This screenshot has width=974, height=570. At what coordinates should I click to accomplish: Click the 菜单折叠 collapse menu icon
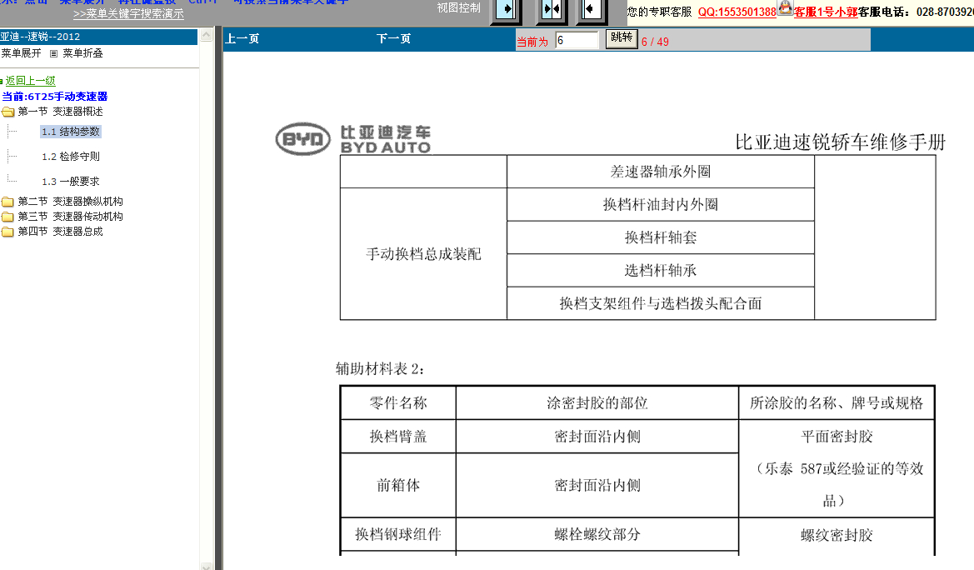[54, 53]
